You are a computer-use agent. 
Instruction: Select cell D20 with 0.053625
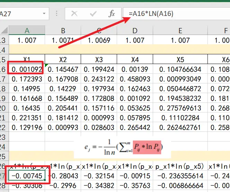pos(135,108)
